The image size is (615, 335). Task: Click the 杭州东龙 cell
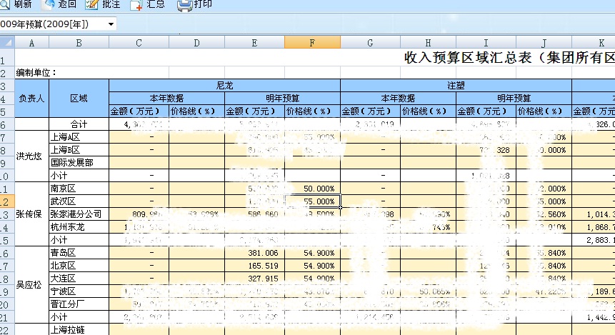[x=79, y=227]
